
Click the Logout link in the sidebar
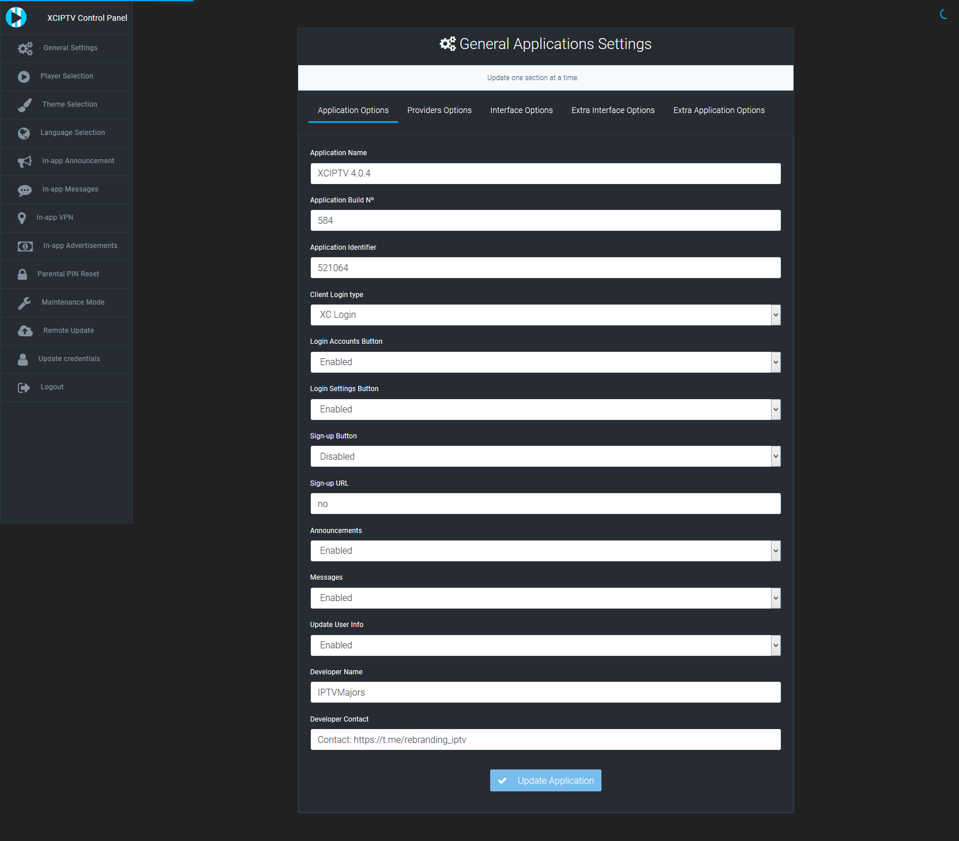[x=52, y=387]
